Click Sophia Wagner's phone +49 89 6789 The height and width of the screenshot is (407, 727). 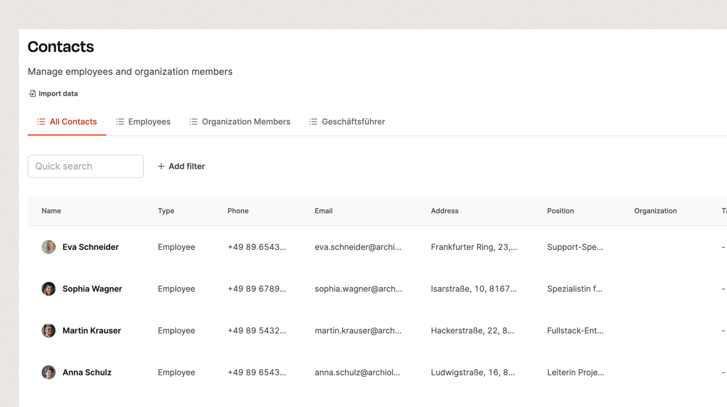point(257,289)
